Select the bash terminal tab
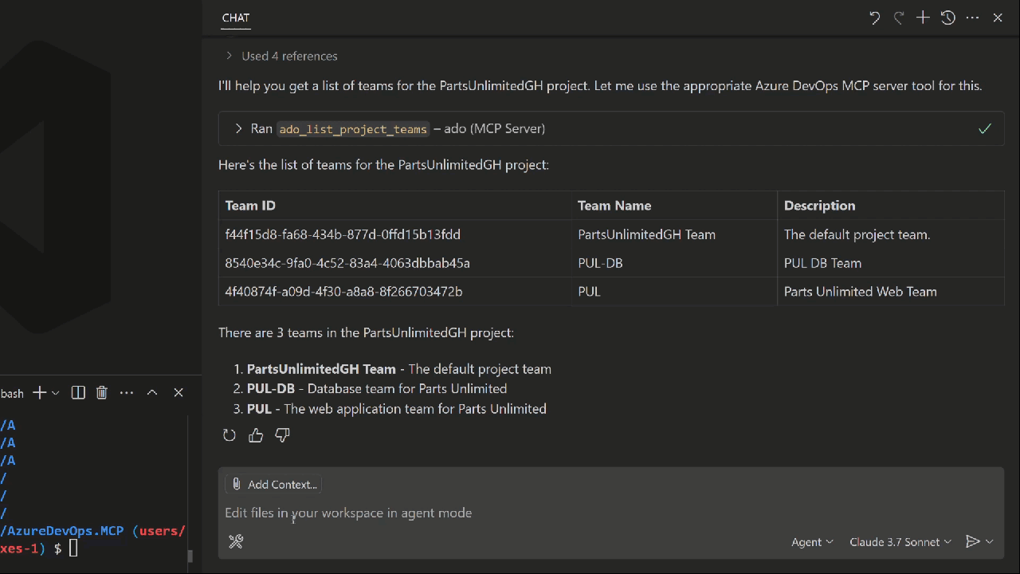 pyautogui.click(x=12, y=392)
